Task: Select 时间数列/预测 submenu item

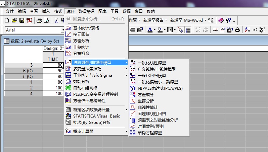Action: click(159, 127)
